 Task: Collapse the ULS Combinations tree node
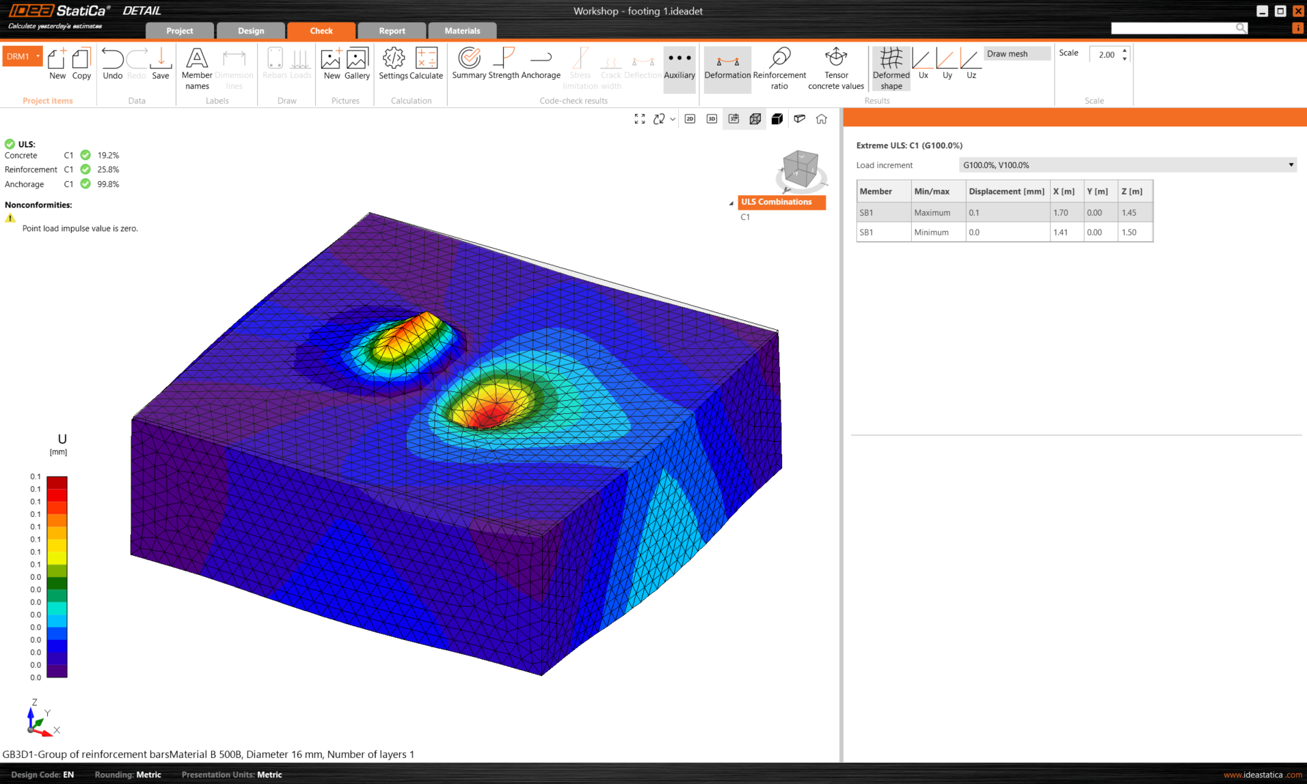[x=731, y=203]
